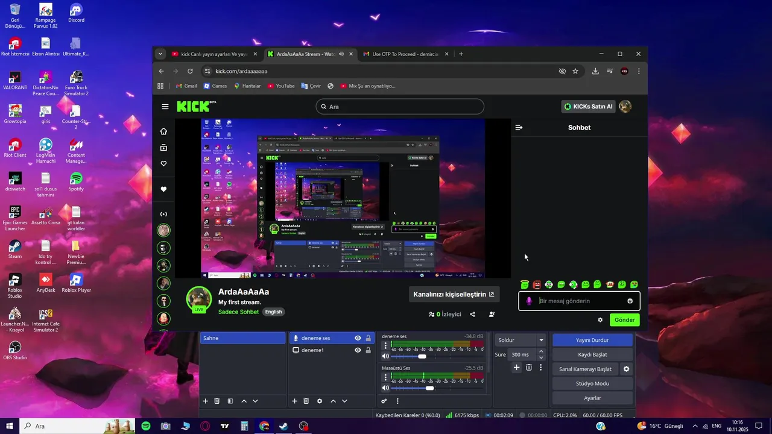The height and width of the screenshot is (434, 772).
Task: Open the deneme ses mixer options menu
Action: coord(386,345)
